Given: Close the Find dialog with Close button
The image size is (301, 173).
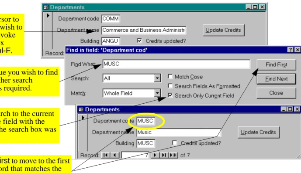Looking at the screenshot, I should tap(276, 93).
